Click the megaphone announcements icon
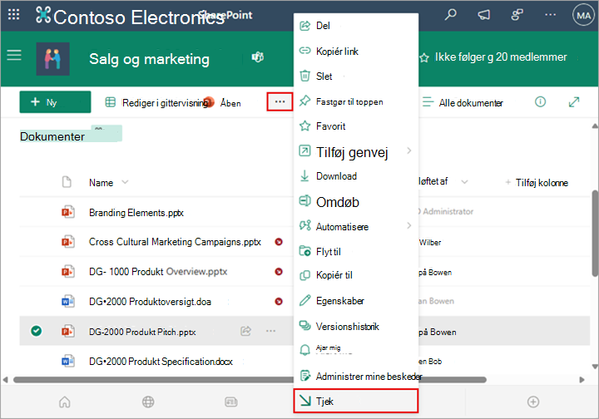Viewport: 599px width, 419px height. tap(483, 15)
